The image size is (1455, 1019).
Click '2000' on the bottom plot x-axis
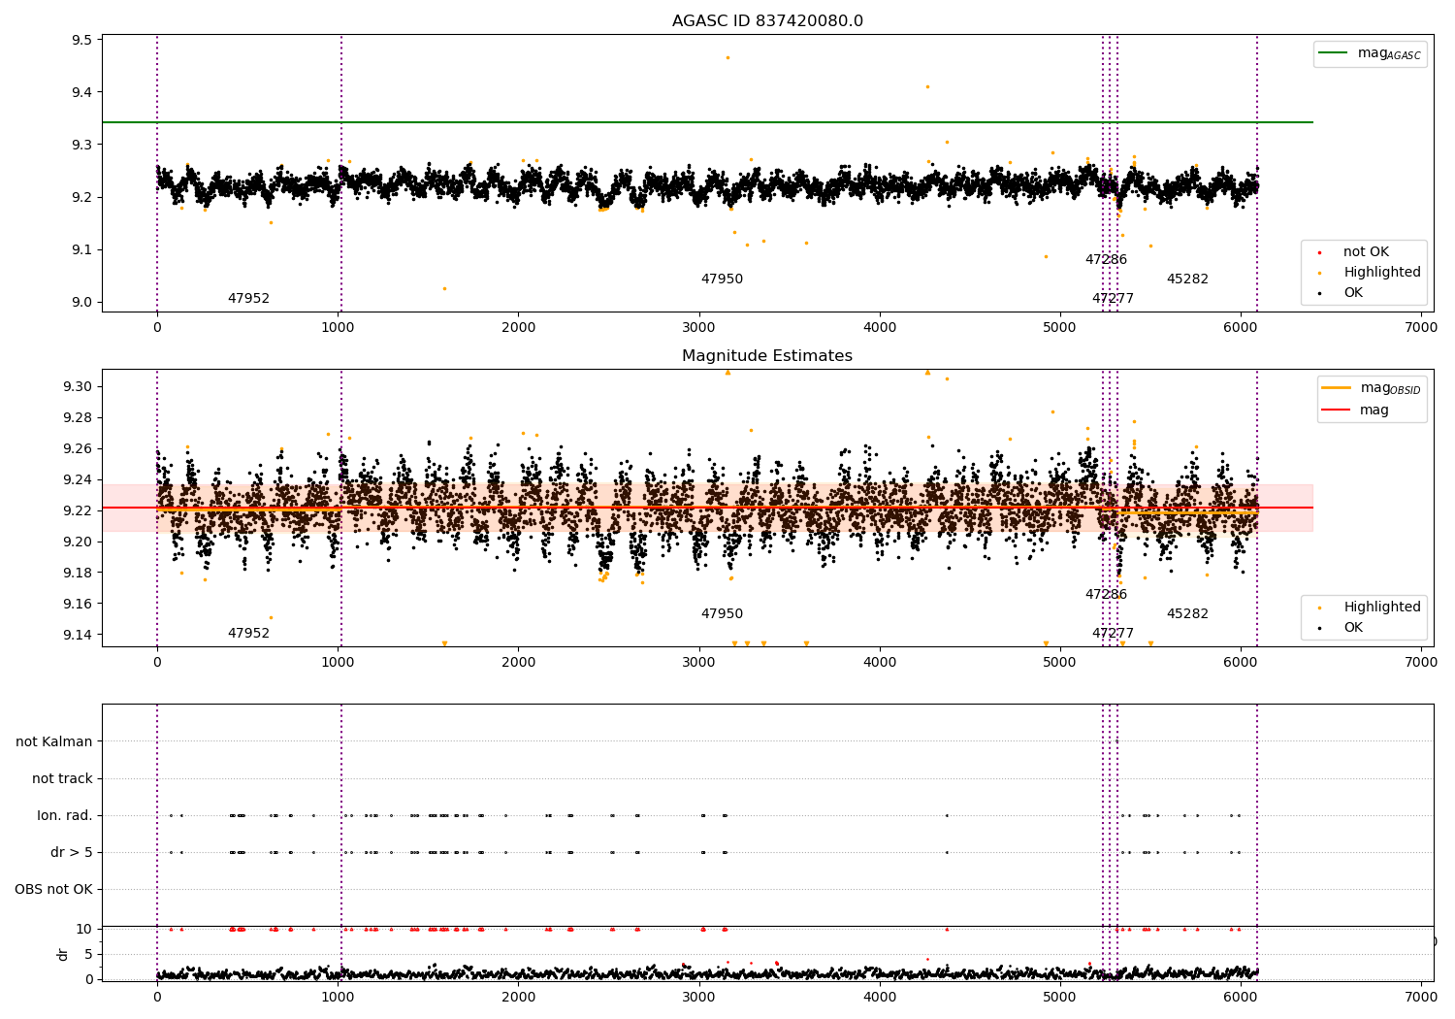point(519,998)
